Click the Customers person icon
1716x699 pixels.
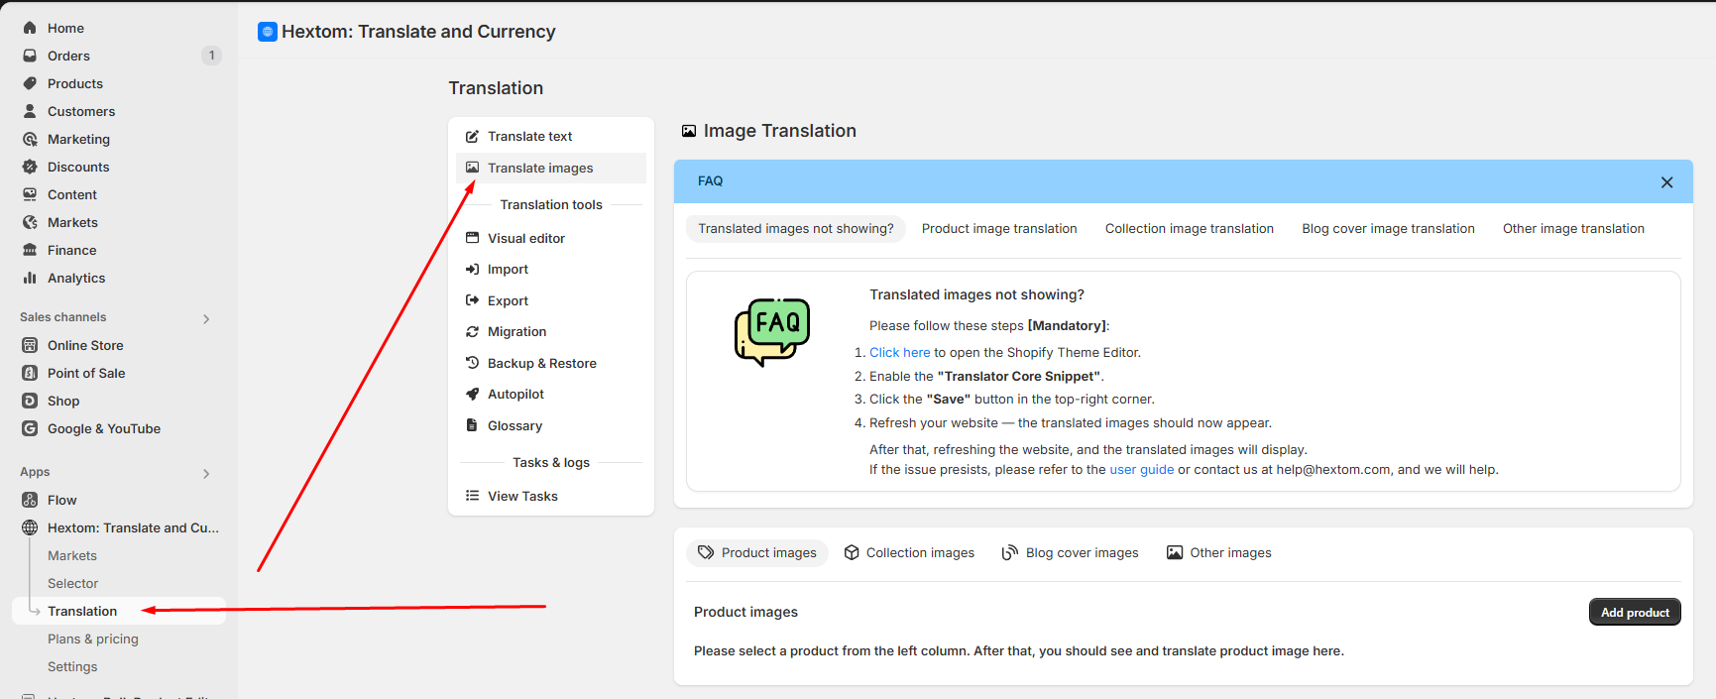click(x=30, y=111)
